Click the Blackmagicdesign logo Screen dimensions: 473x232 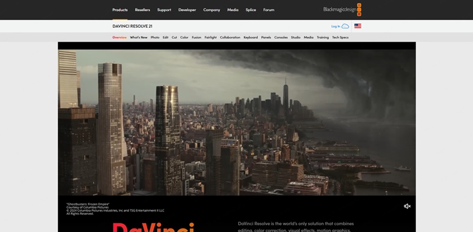[x=342, y=9]
